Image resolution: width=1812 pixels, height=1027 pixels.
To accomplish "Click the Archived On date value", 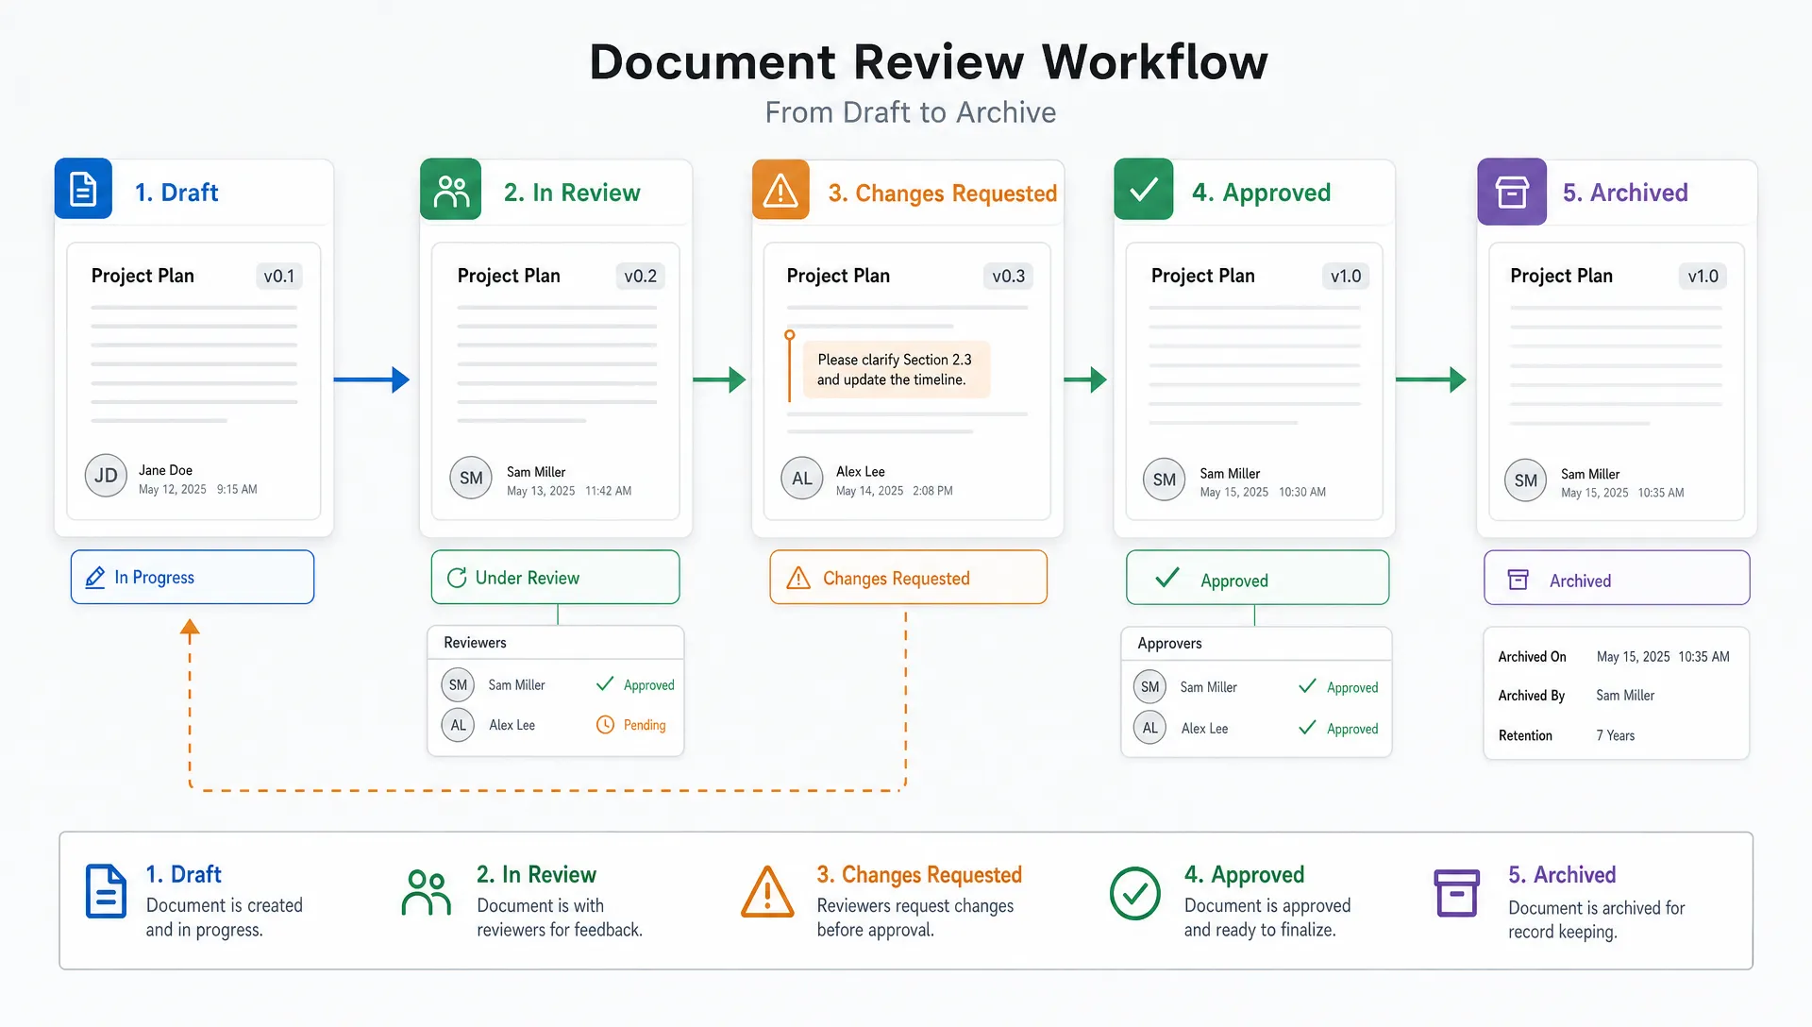I will (x=1663, y=657).
